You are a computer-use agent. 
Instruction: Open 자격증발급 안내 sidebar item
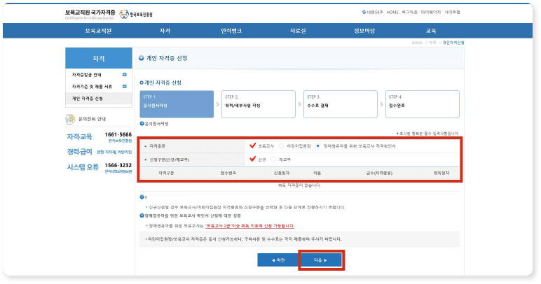click(86, 75)
